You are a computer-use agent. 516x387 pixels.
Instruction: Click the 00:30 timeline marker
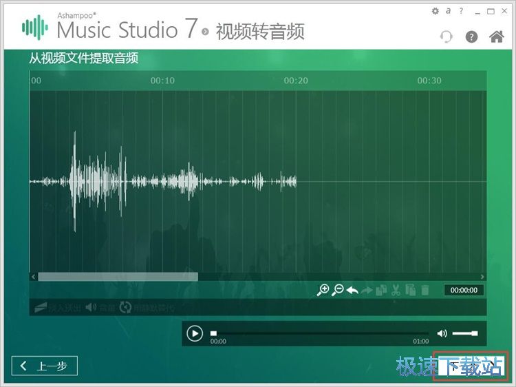(429, 81)
